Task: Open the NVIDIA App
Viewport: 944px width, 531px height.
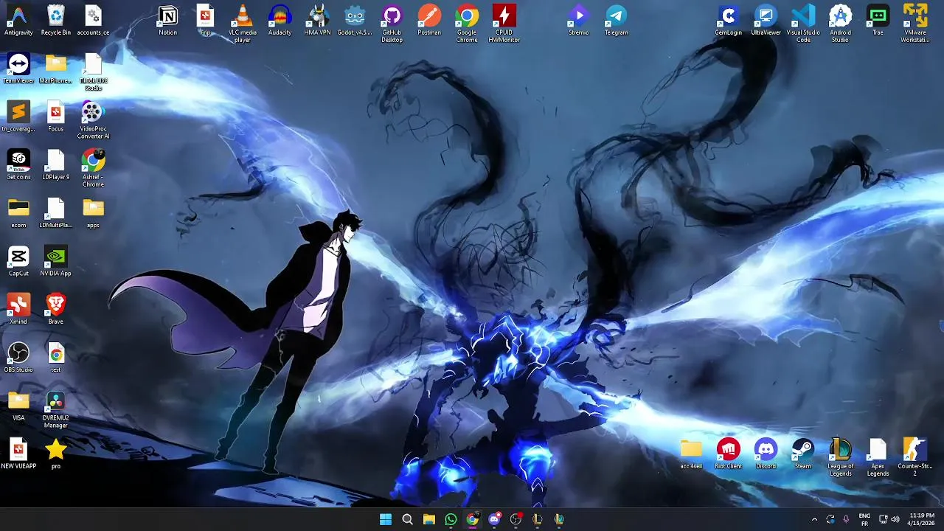Action: tap(56, 261)
